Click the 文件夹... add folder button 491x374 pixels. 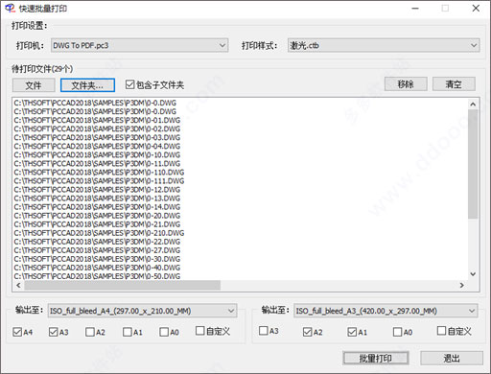click(87, 85)
